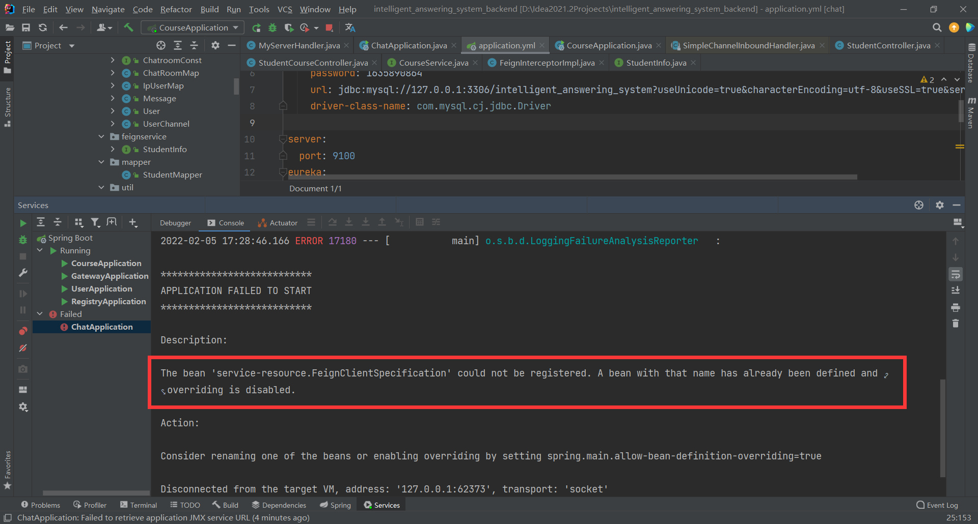Screen dimensions: 978x524
Task: Open the Refactor menu
Action: (176, 9)
